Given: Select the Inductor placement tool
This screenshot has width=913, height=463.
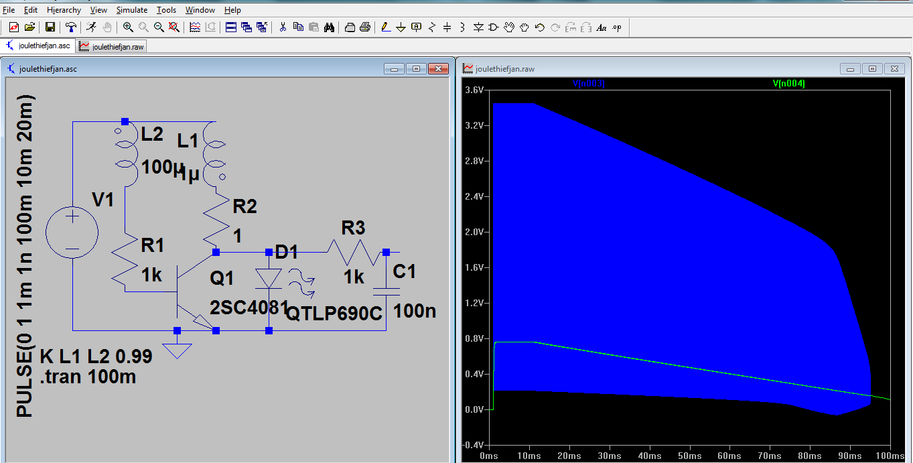Looking at the screenshot, I should tap(462, 27).
